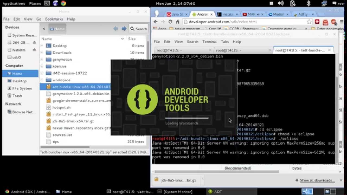This screenshot has height=195, width=347.
Task: Click the battery status icon in the panel
Action: 293,4
